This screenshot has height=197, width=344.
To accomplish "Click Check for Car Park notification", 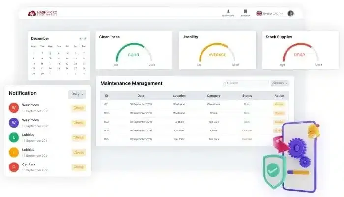I will 79,167.
